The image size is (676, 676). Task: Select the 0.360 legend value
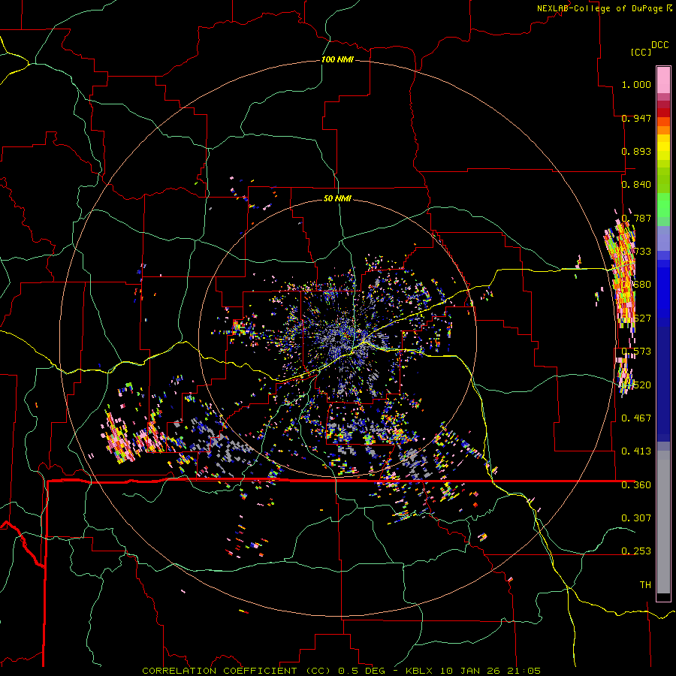636,484
